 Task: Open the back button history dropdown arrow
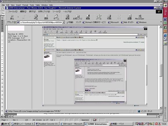(x=18, y=17)
